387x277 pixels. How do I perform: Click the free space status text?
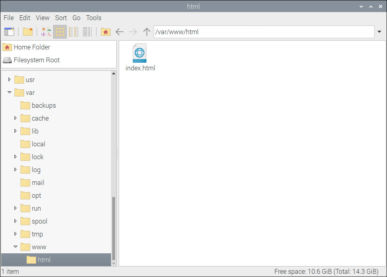(326, 272)
